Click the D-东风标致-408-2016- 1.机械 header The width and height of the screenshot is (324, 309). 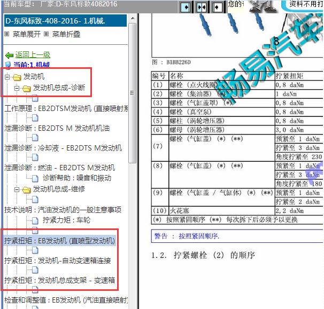[65, 21]
